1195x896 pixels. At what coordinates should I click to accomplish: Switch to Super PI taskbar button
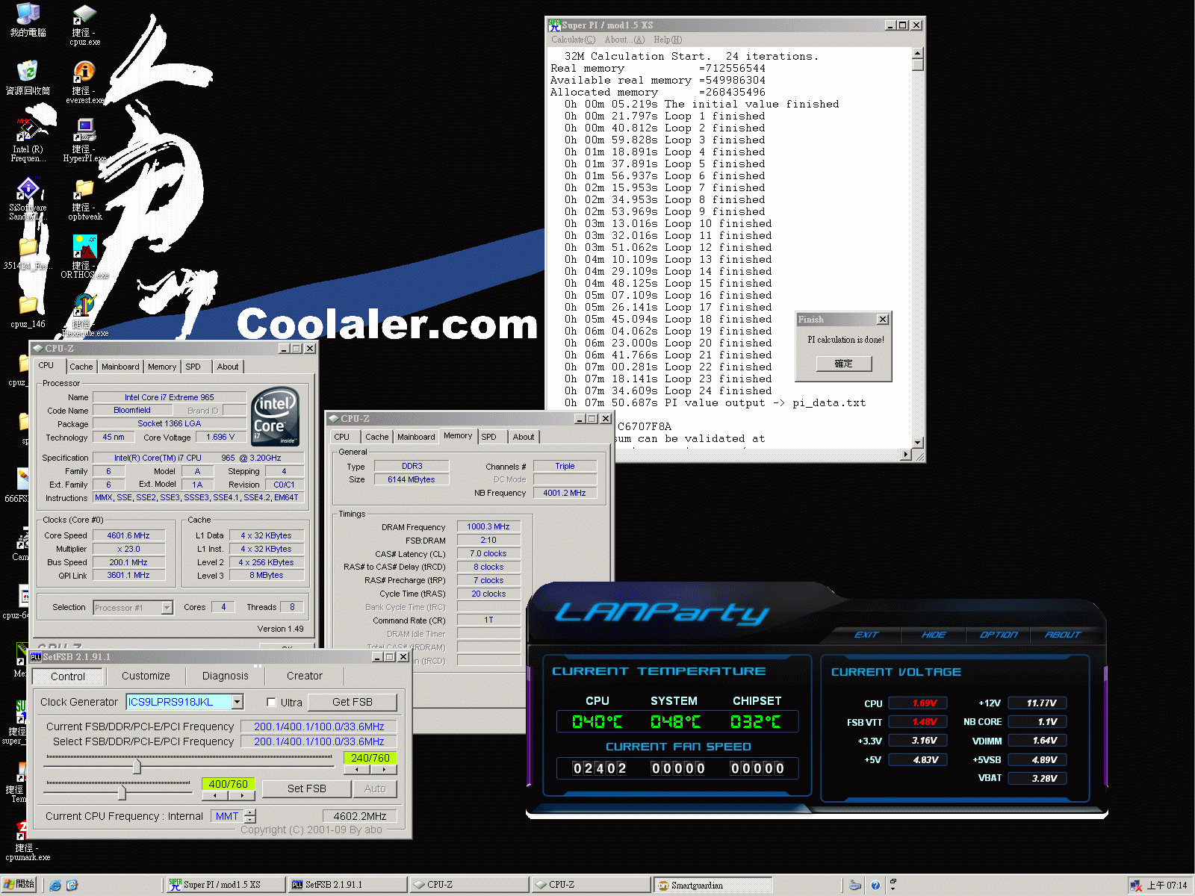pyautogui.click(x=225, y=885)
